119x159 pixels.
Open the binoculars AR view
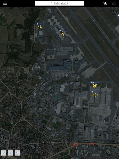105,3
